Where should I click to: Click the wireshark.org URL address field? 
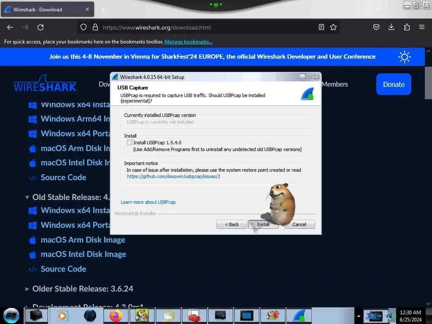[x=208, y=27]
